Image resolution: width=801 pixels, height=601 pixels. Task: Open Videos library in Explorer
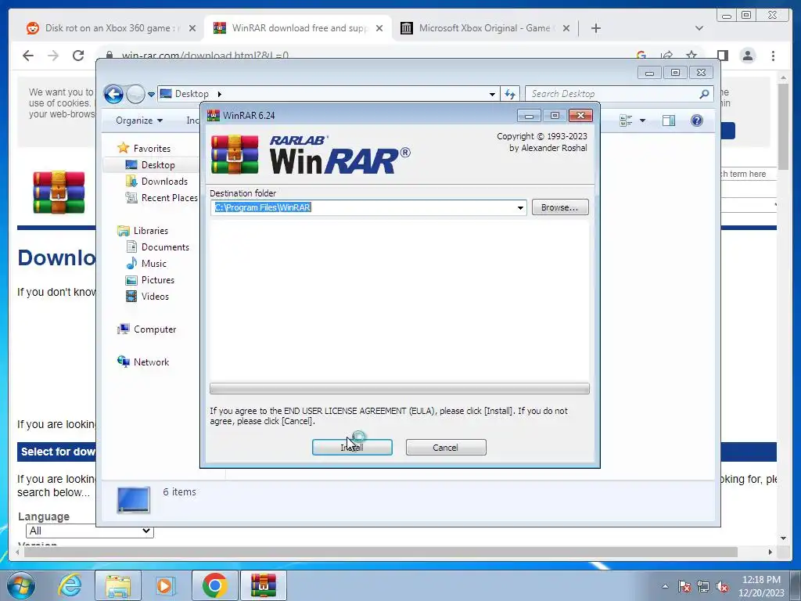155,297
